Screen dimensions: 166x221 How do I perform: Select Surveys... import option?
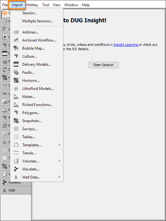[x=36, y=129]
